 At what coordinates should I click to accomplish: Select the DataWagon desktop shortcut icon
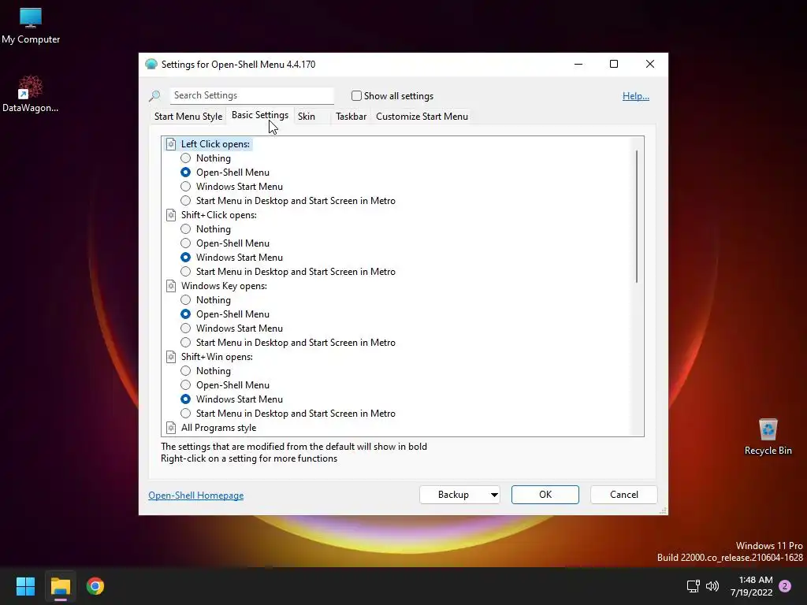[x=31, y=94]
